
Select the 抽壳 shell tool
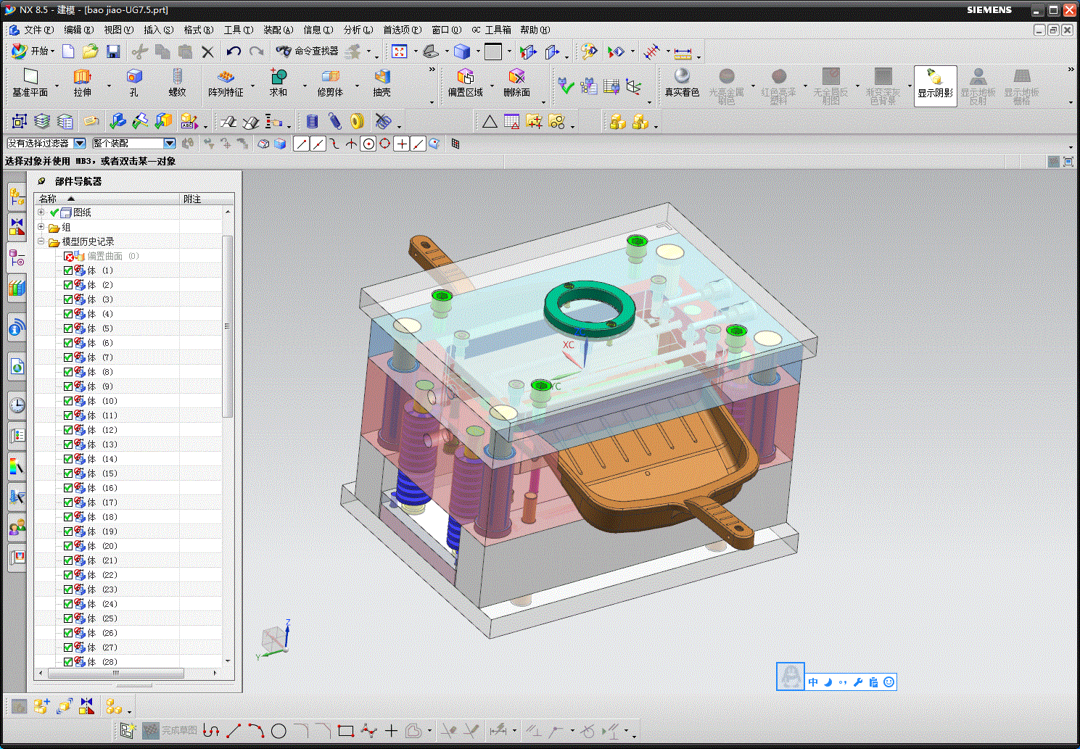(x=382, y=83)
